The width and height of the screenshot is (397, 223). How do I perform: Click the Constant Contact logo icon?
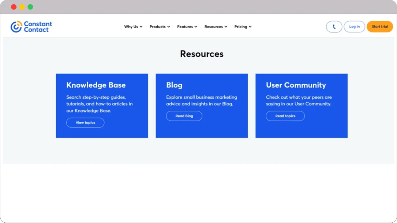click(x=16, y=27)
